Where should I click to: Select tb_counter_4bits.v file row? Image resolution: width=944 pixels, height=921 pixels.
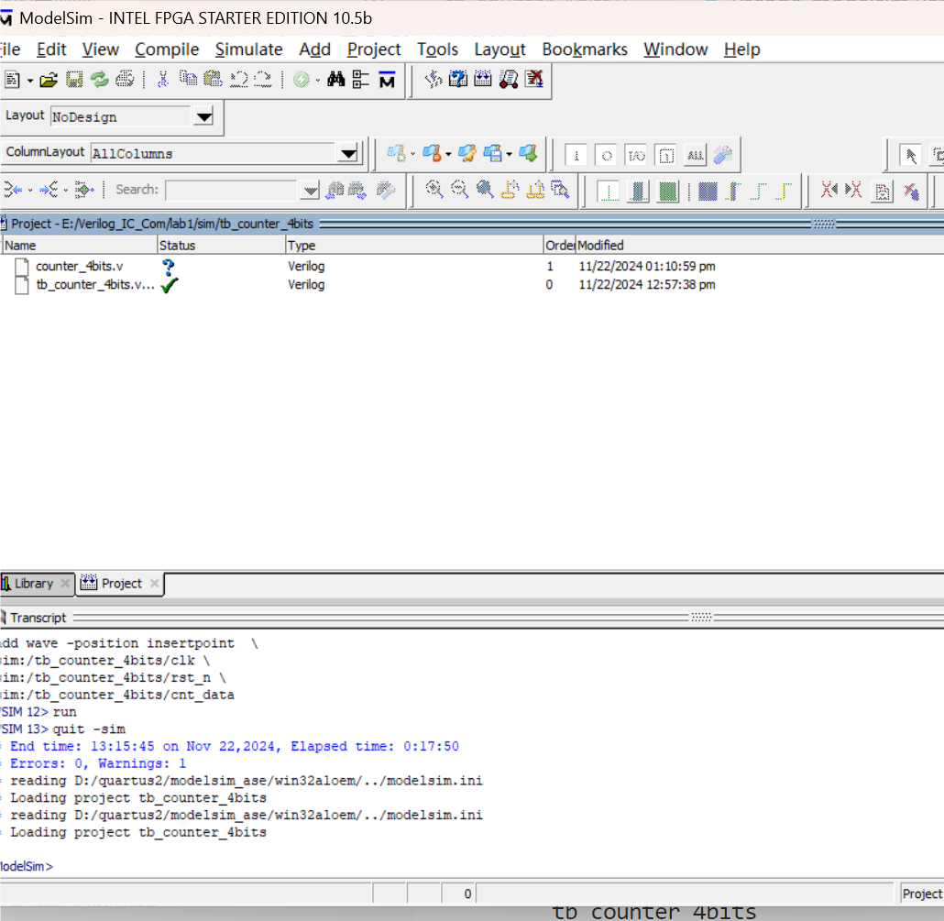click(94, 285)
